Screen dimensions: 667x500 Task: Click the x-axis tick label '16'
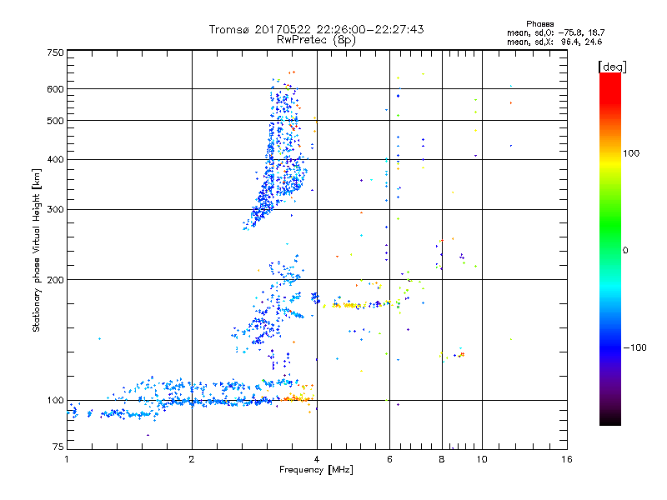pyautogui.click(x=567, y=459)
